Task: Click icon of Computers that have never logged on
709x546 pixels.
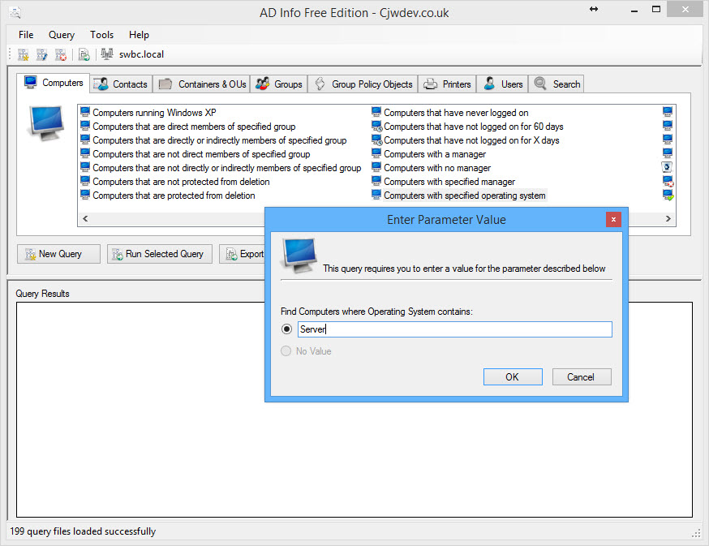Action: (x=376, y=112)
